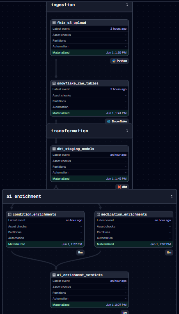Viewport: 179px width, 314px height.
Task: Click Automation row of ai_enrichment_verdicts
Action: coord(89,299)
